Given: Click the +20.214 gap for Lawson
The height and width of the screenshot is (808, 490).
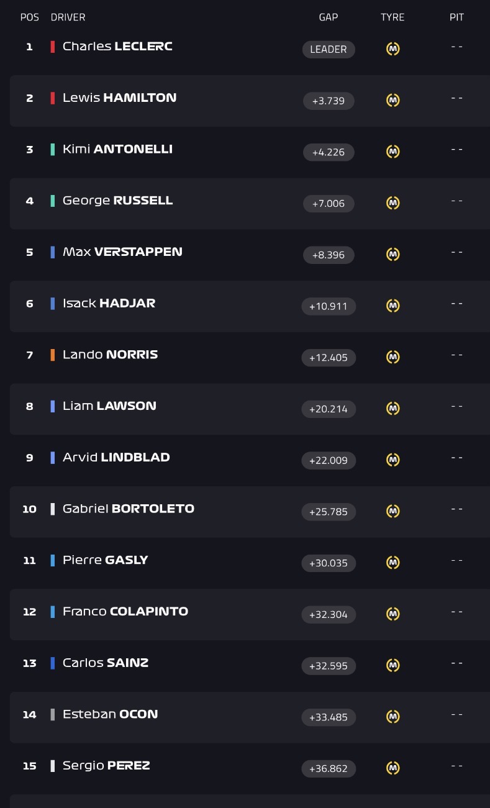Looking at the screenshot, I should (329, 409).
